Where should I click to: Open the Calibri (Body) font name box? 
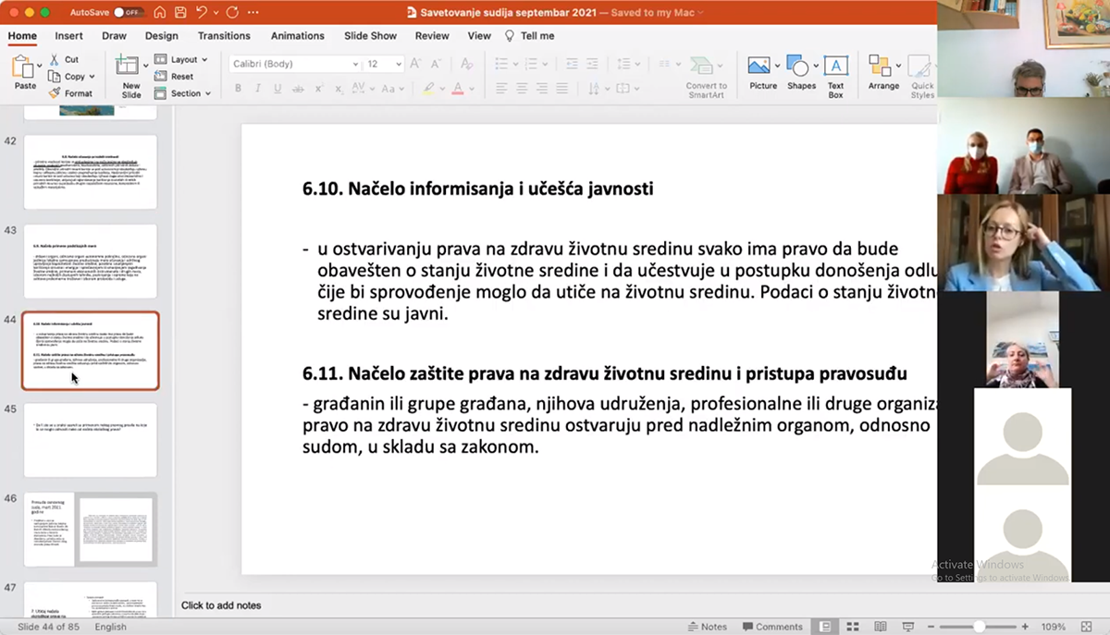click(x=295, y=64)
